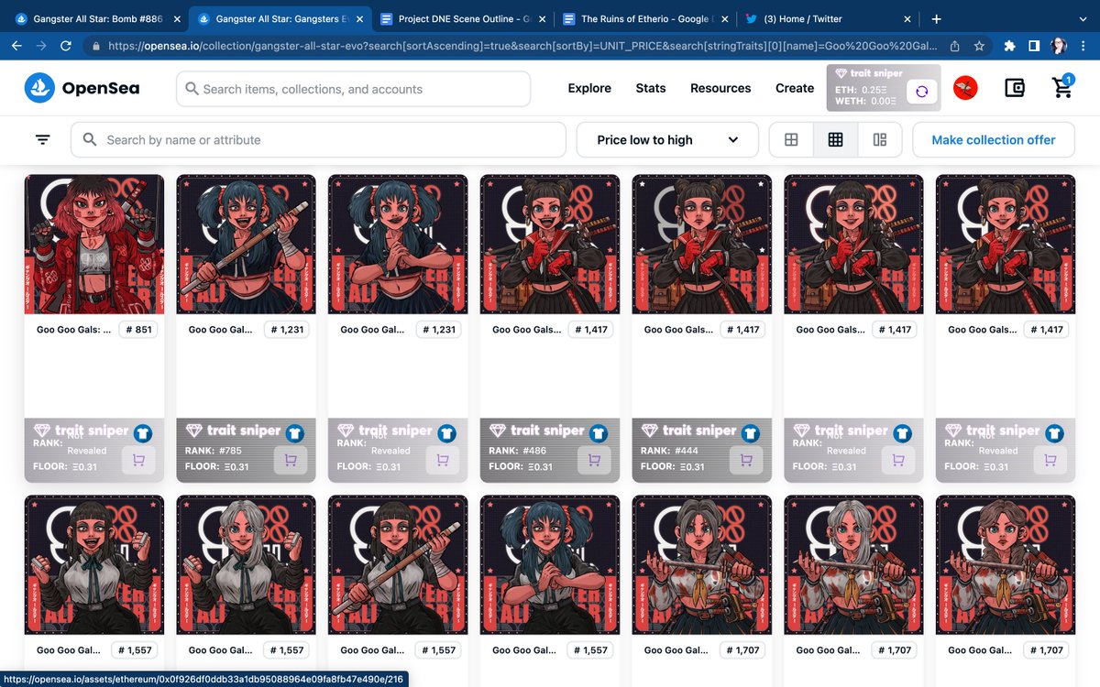Image resolution: width=1100 pixels, height=687 pixels.
Task: Reload the OpenSea page
Action: pyautogui.click(x=66, y=45)
